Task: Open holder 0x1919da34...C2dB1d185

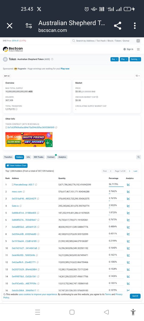Action: [24, 241]
